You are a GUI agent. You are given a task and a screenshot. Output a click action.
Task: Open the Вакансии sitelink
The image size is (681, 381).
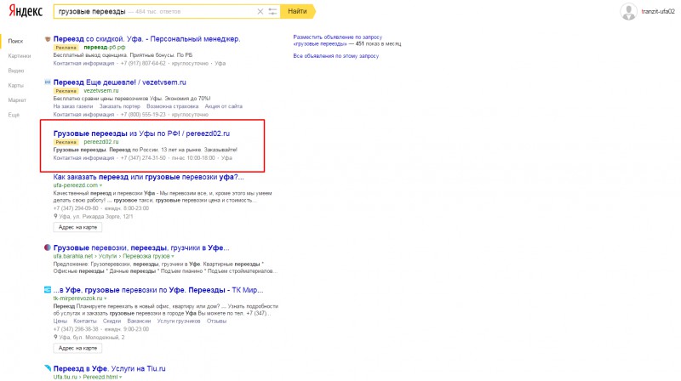pyautogui.click(x=139, y=321)
